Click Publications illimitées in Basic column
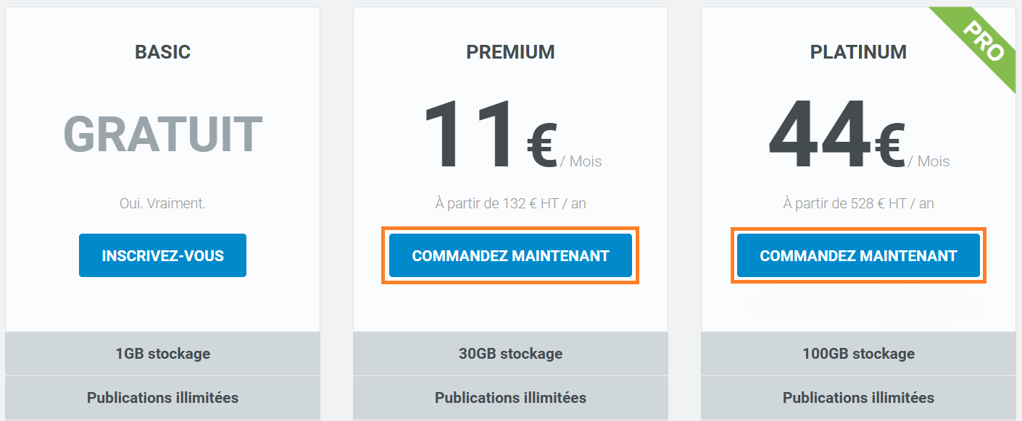This screenshot has height=421, width=1022. [x=162, y=398]
